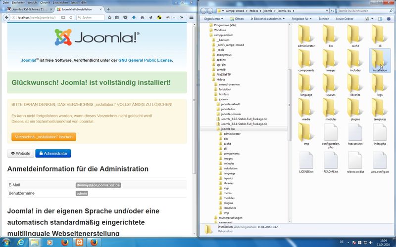Select musterpruefungen in the folder tree

pyautogui.click(x=230, y=218)
